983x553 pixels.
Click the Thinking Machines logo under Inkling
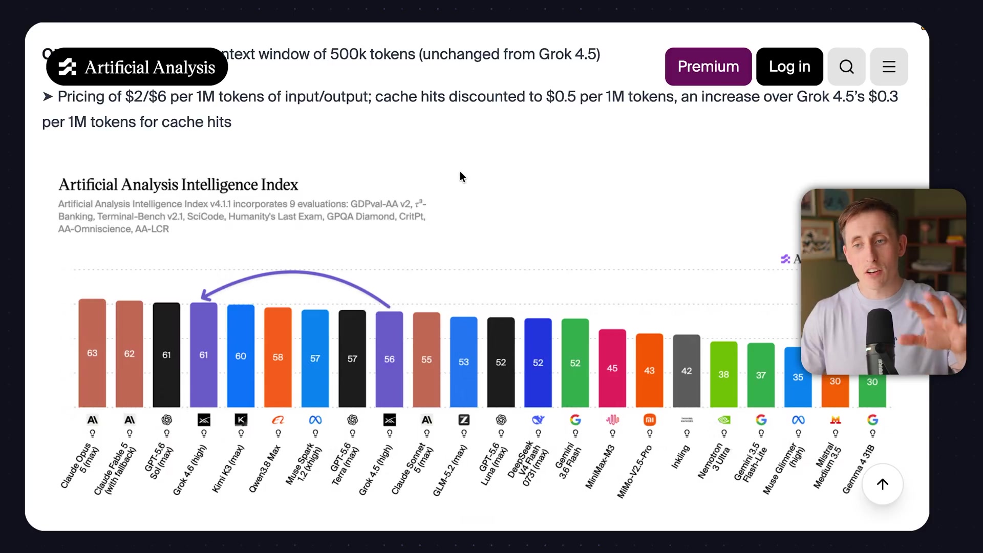click(687, 420)
